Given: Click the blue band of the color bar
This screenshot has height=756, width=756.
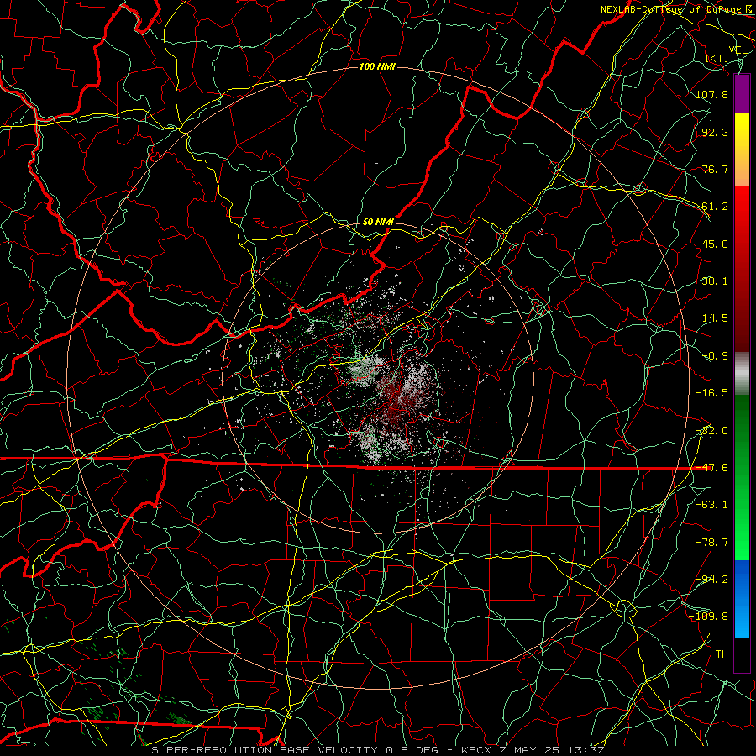Looking at the screenshot, I should 742,599.
